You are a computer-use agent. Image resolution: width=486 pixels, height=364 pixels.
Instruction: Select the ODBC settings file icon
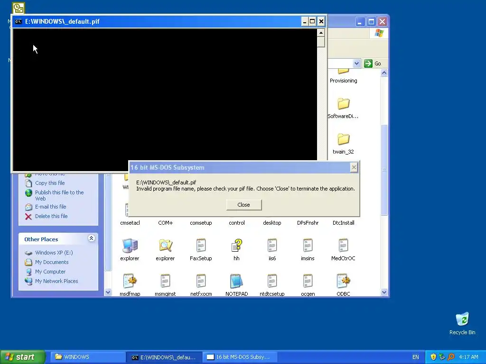click(x=343, y=282)
